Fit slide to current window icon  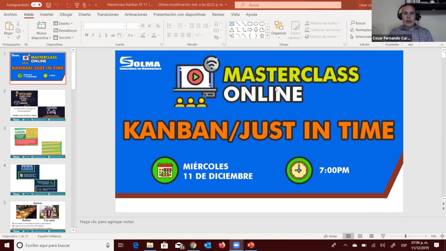(x=442, y=236)
